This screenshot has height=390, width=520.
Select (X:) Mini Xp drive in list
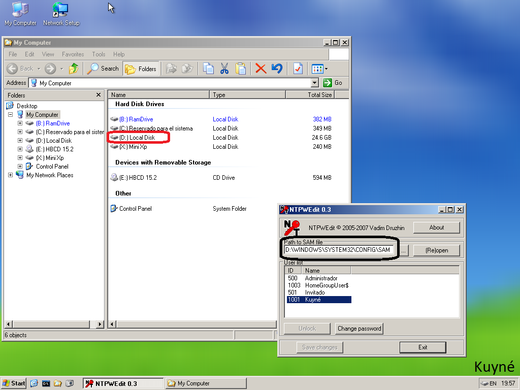click(133, 147)
